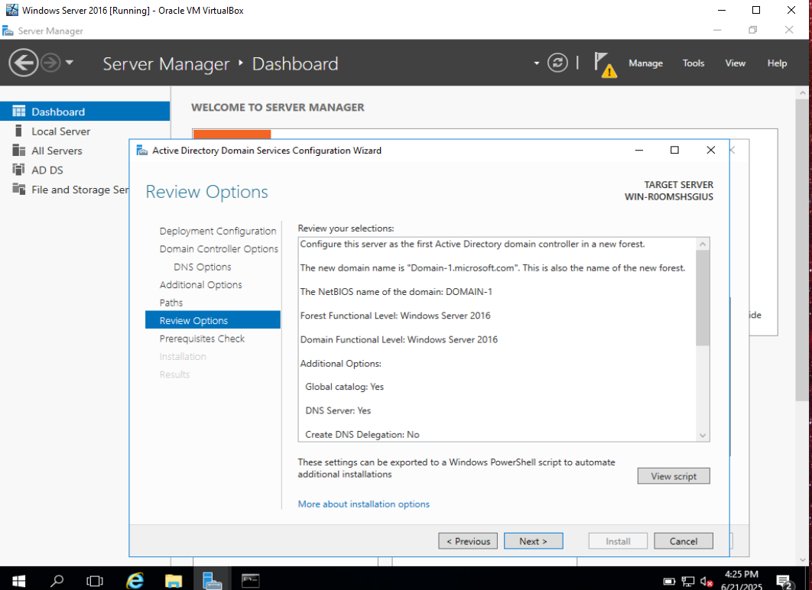Click Server Manager taskbar icon
The image size is (812, 590).
coord(212,579)
